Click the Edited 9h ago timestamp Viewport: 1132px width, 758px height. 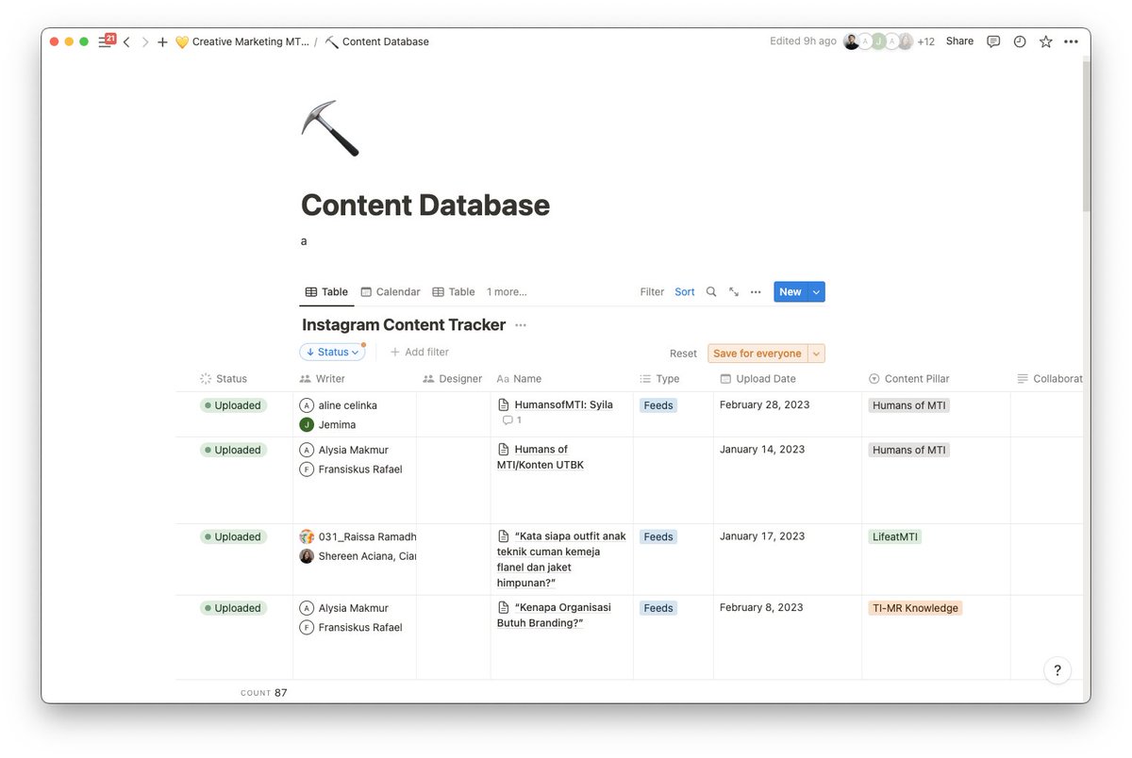point(803,41)
